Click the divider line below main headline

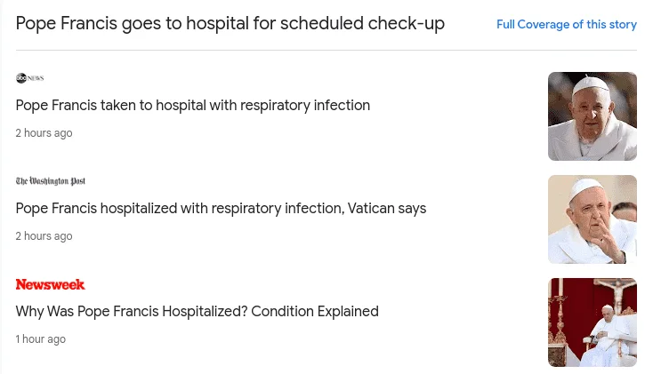[327, 51]
